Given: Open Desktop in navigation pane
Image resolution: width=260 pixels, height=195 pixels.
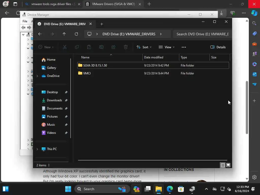Looking at the screenshot, I should coord(52,92).
